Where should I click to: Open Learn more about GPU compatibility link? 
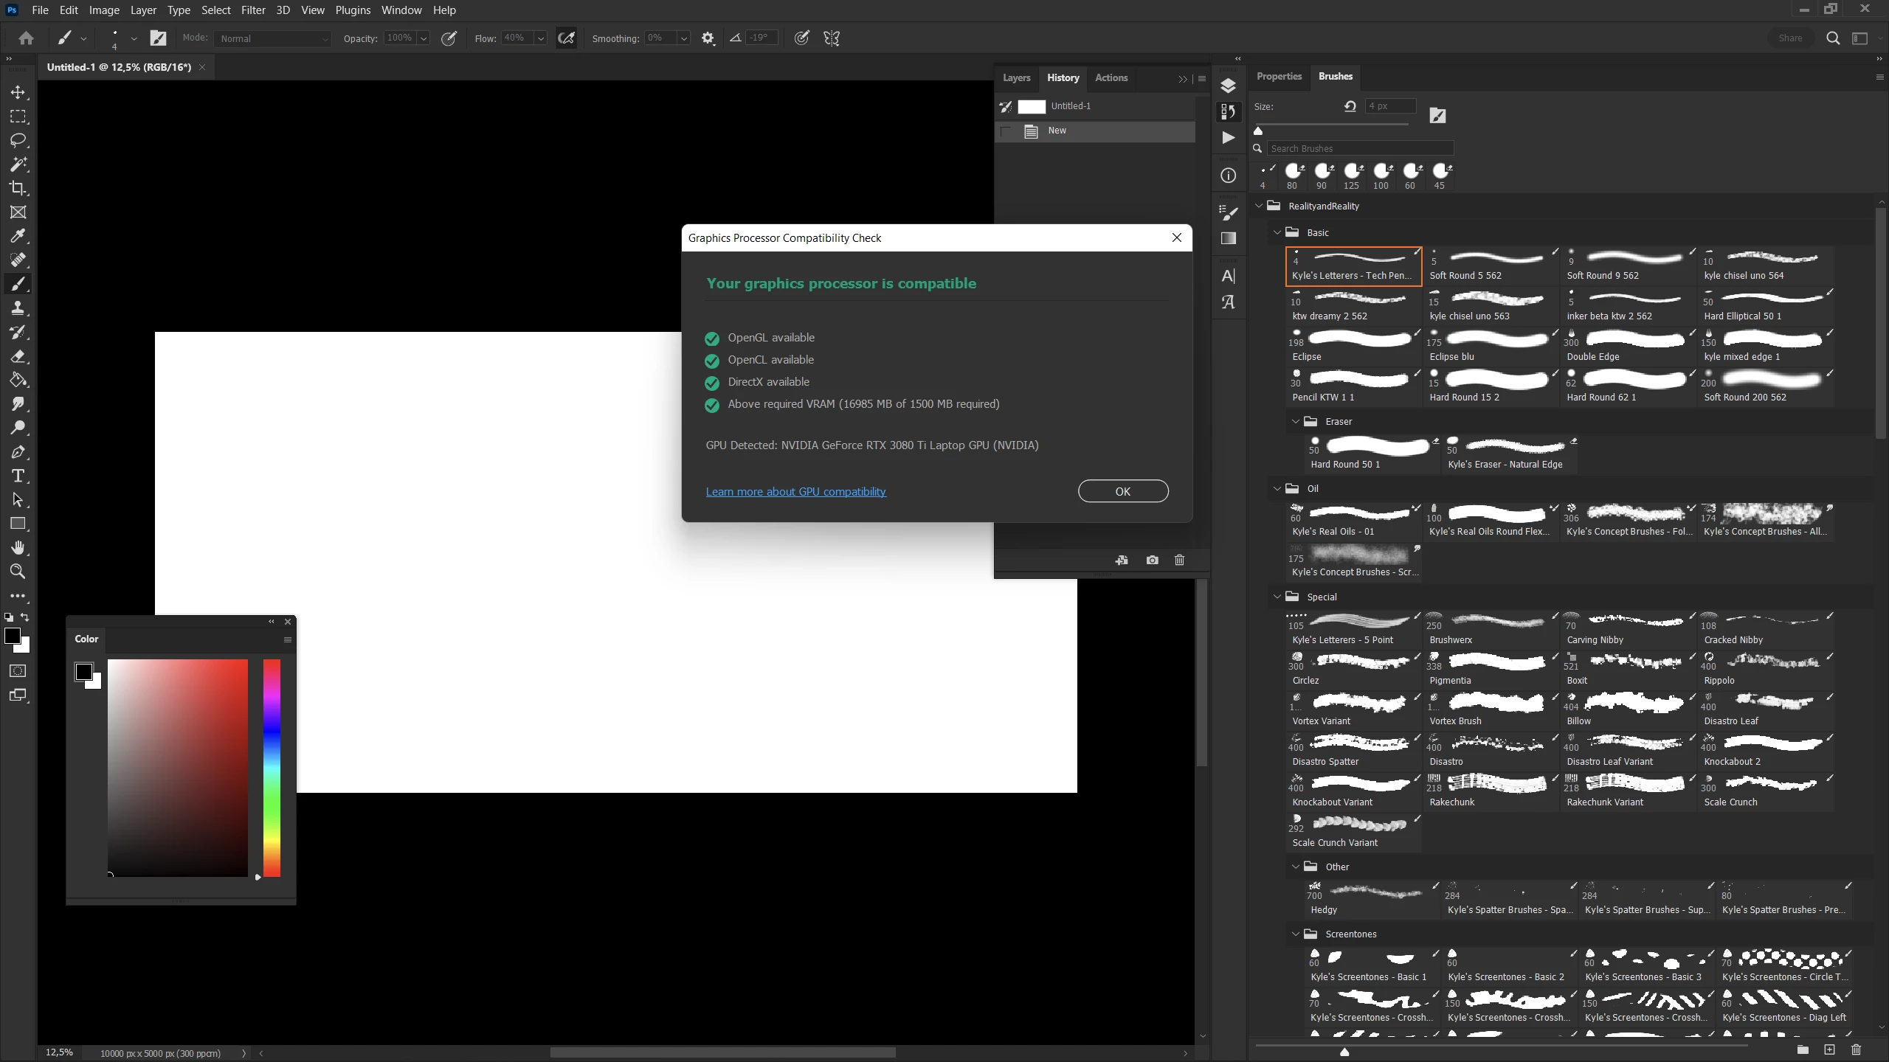click(x=795, y=492)
